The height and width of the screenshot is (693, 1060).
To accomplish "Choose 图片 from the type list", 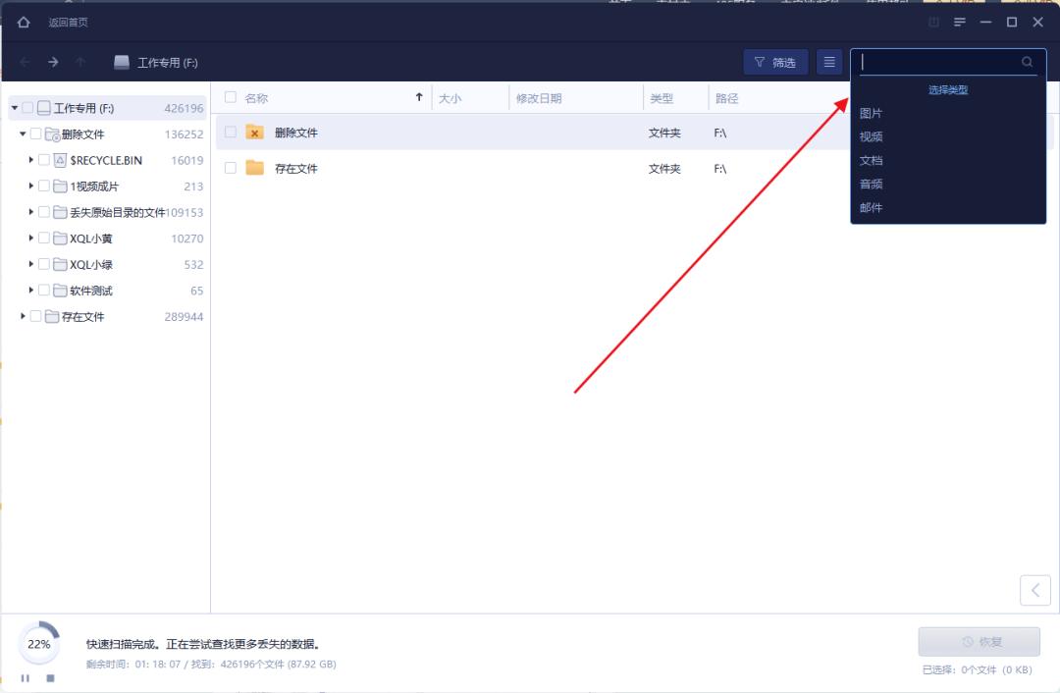I will point(871,113).
